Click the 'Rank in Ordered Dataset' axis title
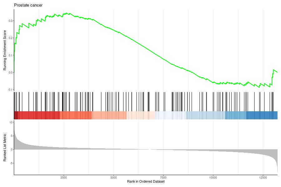Viewport: 281px width, 187px height. 146,181
